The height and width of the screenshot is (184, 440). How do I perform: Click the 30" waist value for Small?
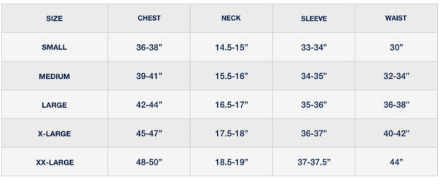pos(396,47)
